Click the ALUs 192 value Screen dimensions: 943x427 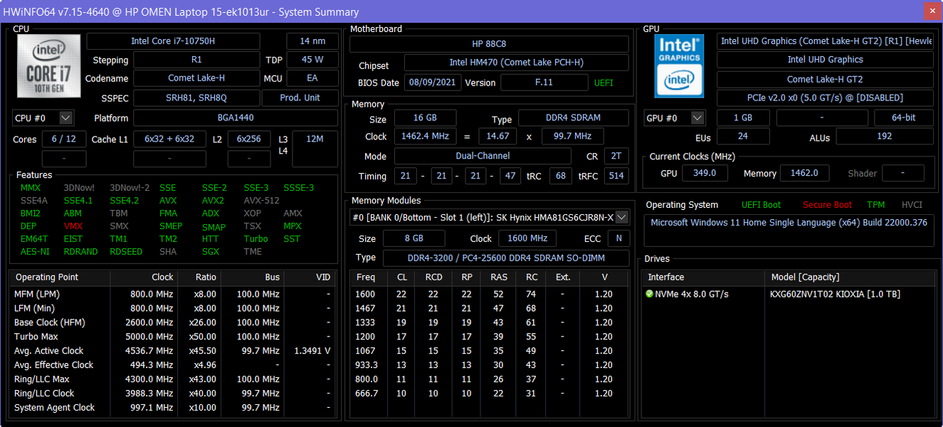click(x=885, y=136)
